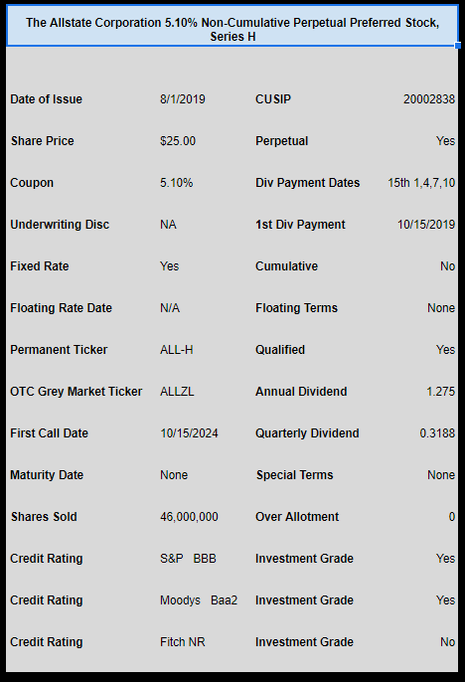
Task: Click the Div Payment Dates label
Action: coord(308,183)
